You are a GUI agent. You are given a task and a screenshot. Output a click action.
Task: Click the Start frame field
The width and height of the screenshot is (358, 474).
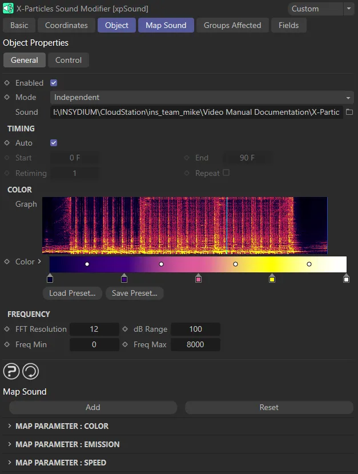75,158
